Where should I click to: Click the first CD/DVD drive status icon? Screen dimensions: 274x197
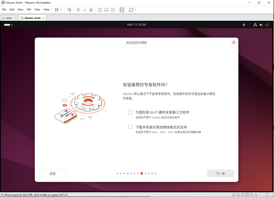[x=238, y=195]
